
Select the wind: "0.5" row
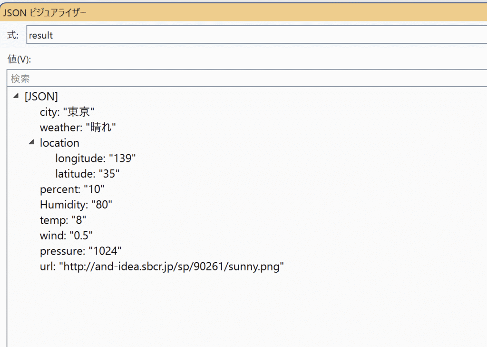pos(66,235)
